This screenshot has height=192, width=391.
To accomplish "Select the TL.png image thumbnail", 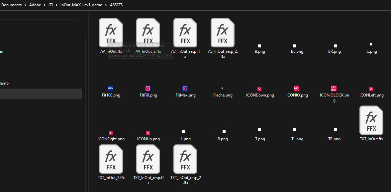I will pyautogui.click(x=295, y=130).
